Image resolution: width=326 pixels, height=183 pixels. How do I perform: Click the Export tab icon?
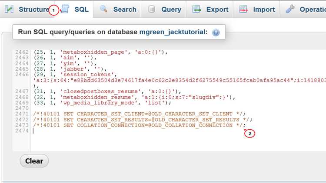197,9
